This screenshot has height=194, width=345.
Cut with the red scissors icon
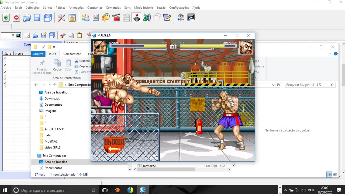coord(63,35)
